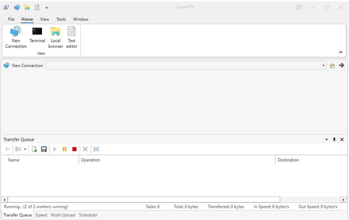Sort by the Operation column header

(177, 160)
